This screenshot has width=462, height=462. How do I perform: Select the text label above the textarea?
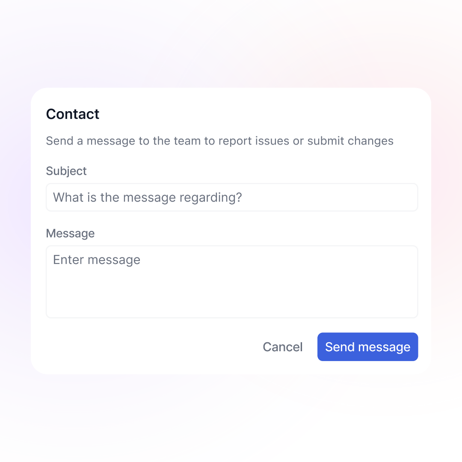(71, 234)
